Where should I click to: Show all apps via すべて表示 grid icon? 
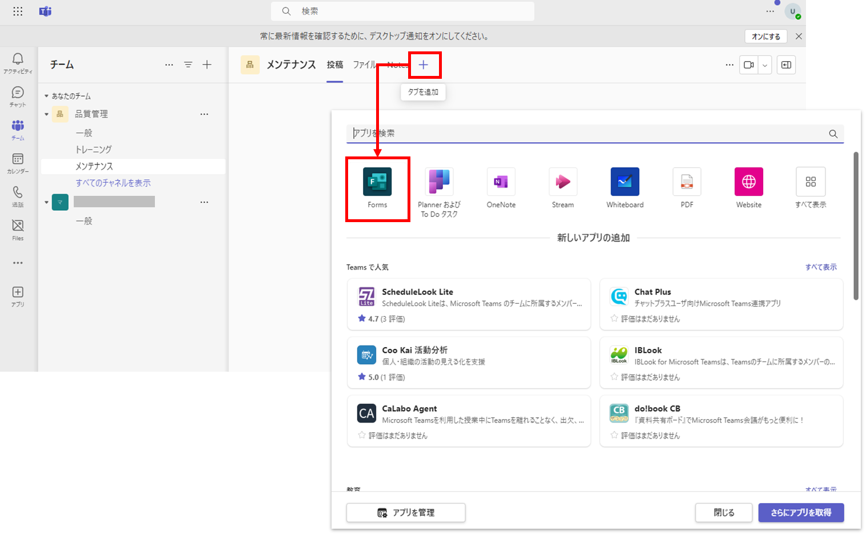811,188
